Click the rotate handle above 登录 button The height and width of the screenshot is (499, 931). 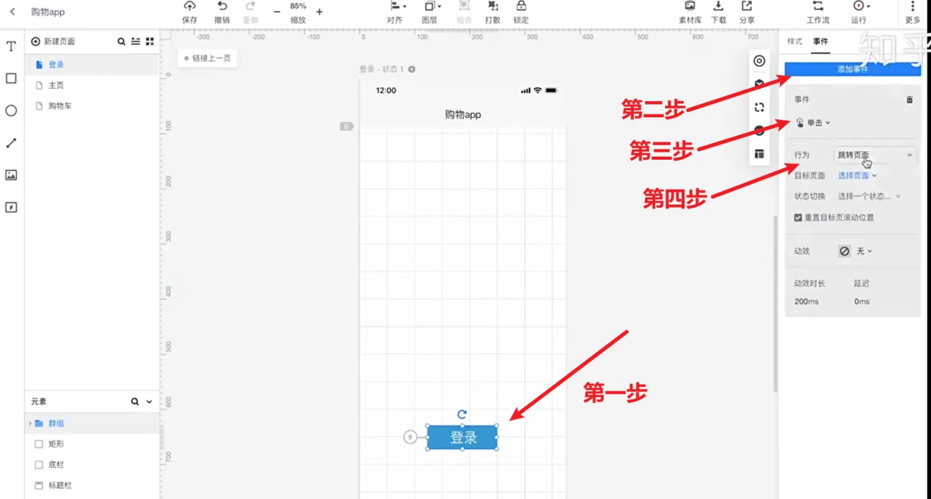tap(462, 414)
